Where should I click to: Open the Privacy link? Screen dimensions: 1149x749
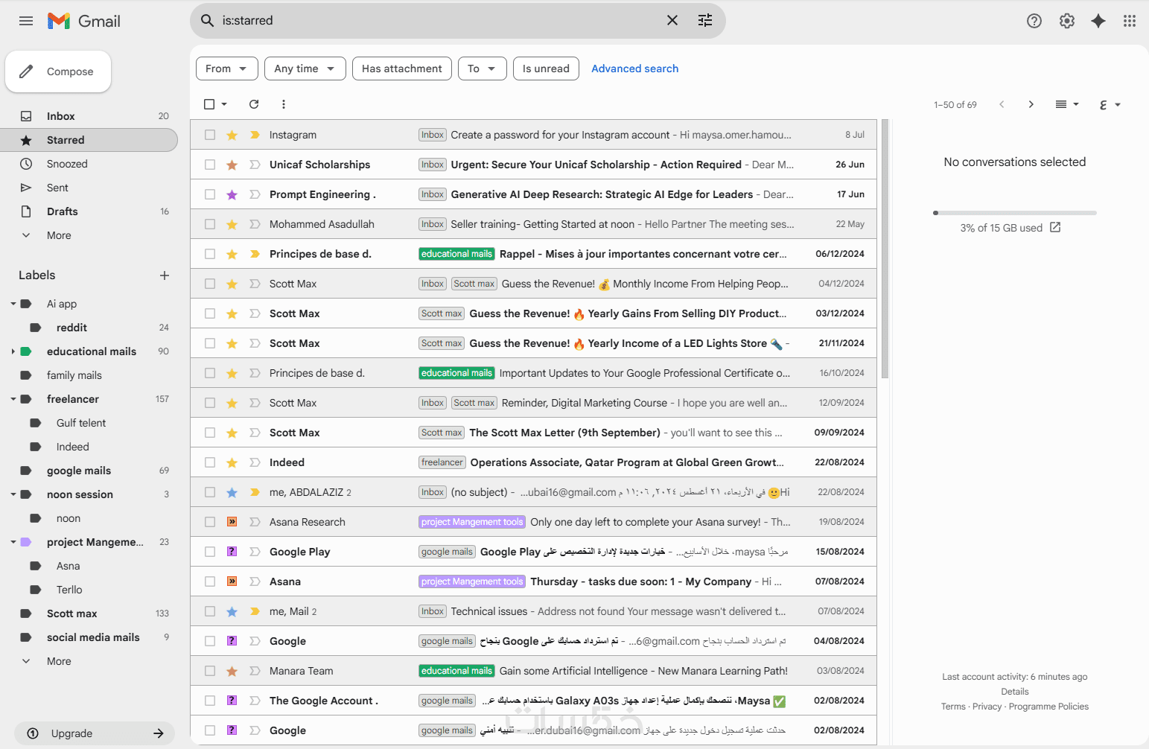(987, 707)
